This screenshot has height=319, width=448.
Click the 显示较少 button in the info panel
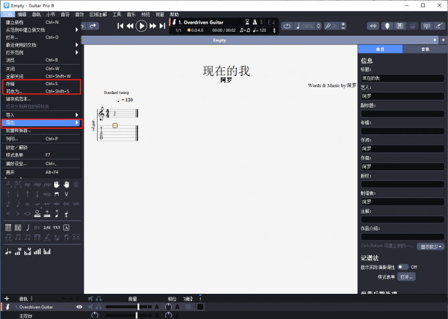430,246
